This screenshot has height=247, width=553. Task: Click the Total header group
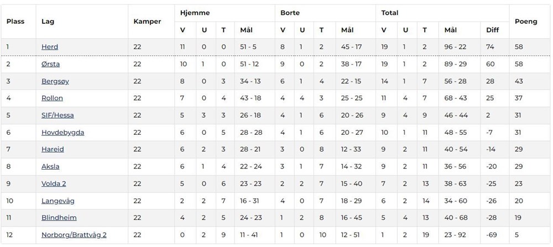[x=390, y=13]
